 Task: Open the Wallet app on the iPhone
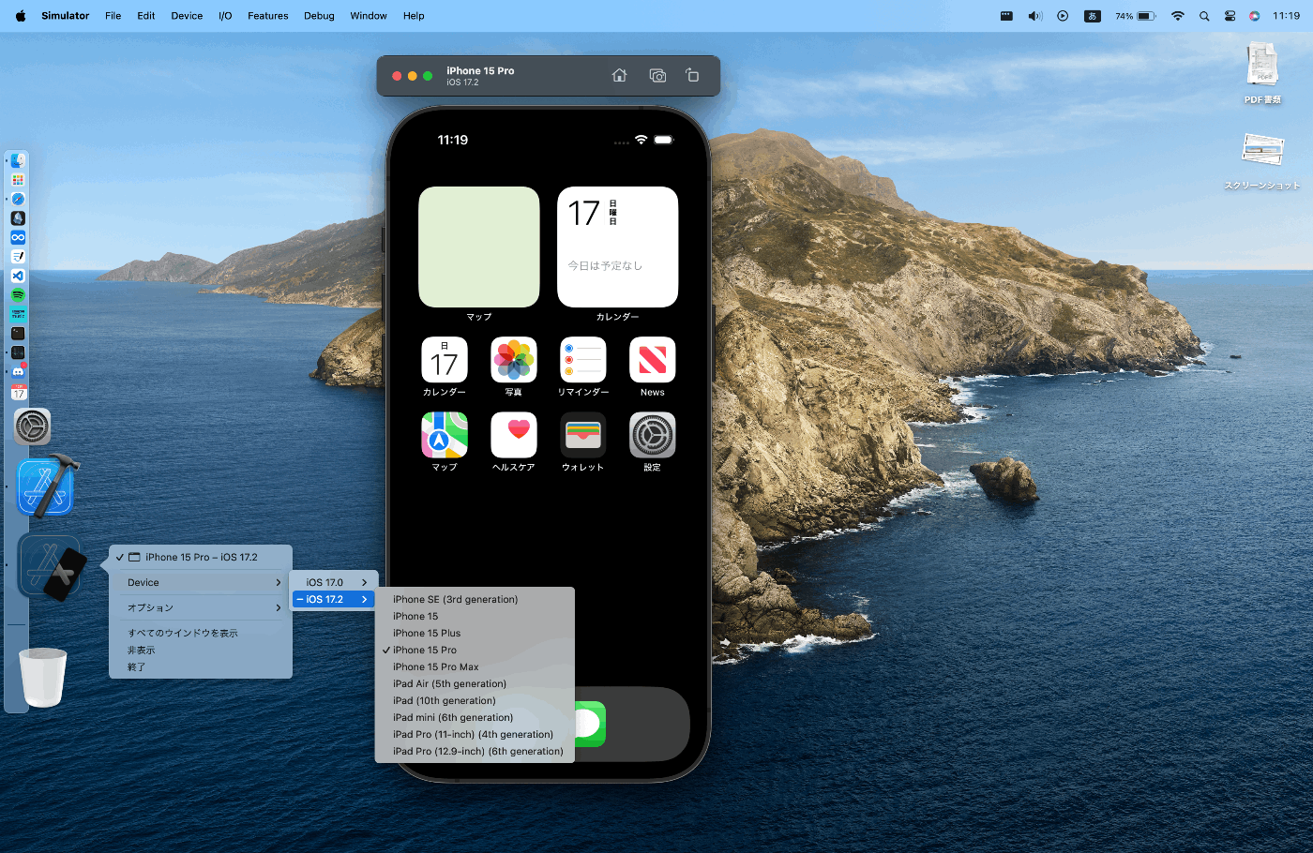pos(583,435)
